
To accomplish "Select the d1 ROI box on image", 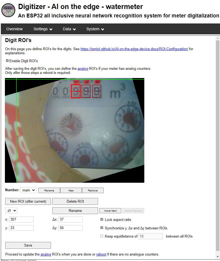I will (76, 91).
